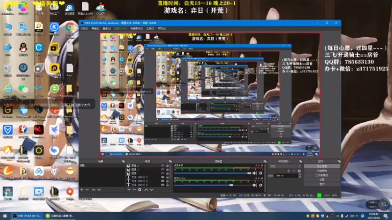
Task: Open the Windows notification center icon
Action: pos(386,216)
